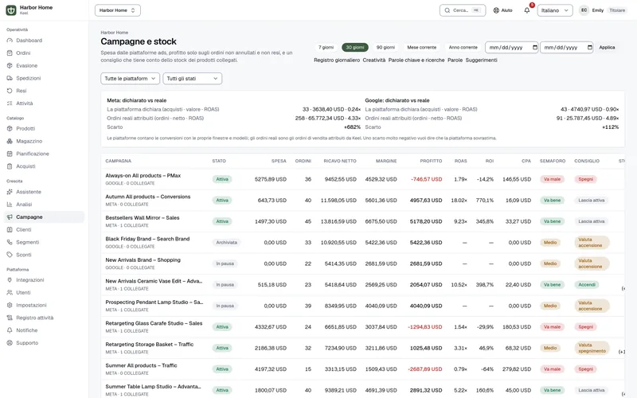This screenshot has width=637, height=398.
Task: Click the end date input field
Action: pos(567,48)
